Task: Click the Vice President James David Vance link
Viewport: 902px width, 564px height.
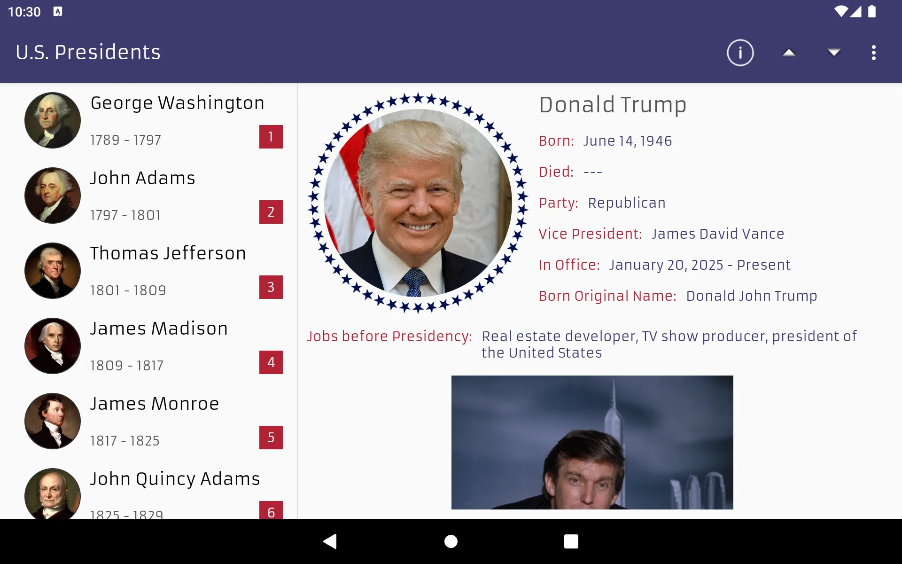Action: point(717,233)
